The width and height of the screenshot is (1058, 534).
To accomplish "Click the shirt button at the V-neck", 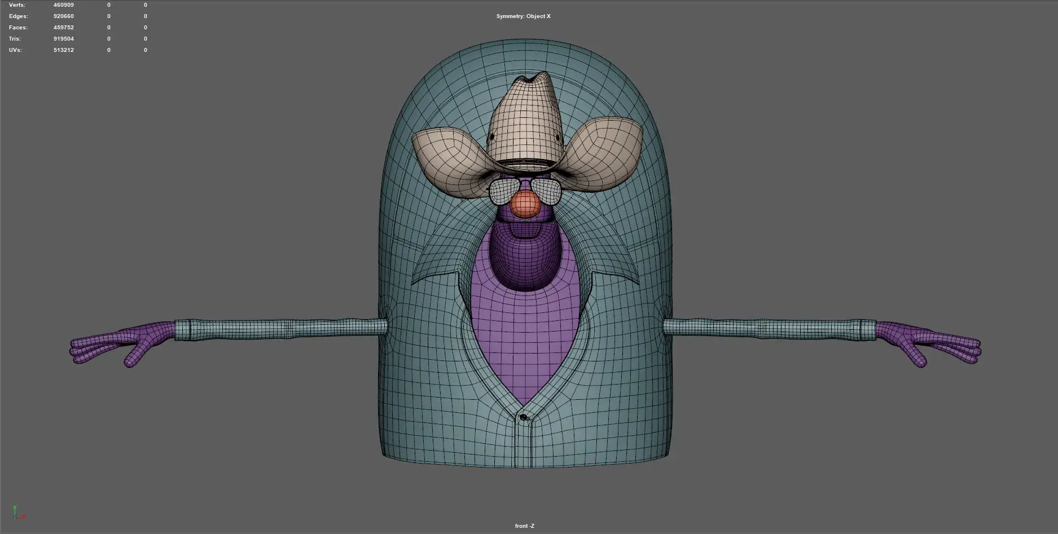I will pos(524,417).
